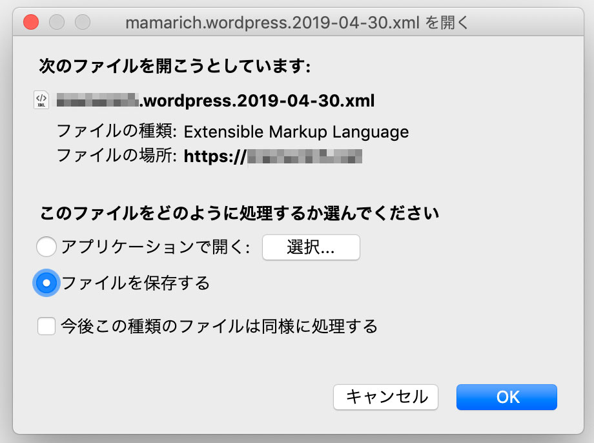Close the dialog with red button
The image size is (594, 443).
pos(31,22)
